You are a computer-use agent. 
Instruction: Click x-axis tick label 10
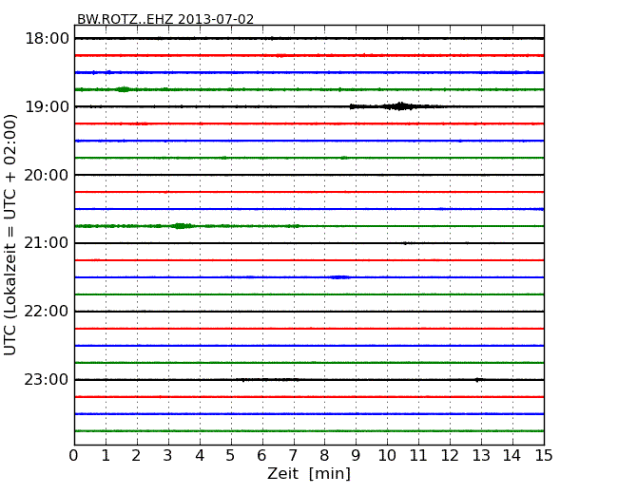tap(387, 455)
